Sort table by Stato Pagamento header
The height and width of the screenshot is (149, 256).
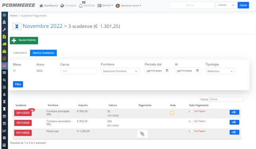(199, 105)
